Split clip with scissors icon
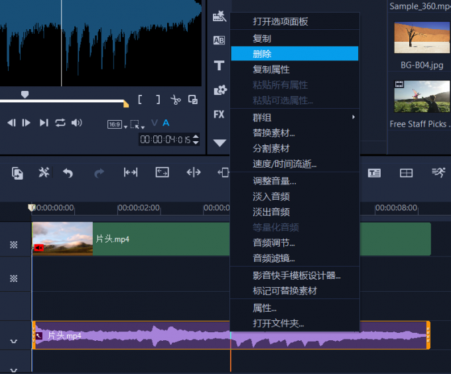451x374 pixels. (176, 99)
